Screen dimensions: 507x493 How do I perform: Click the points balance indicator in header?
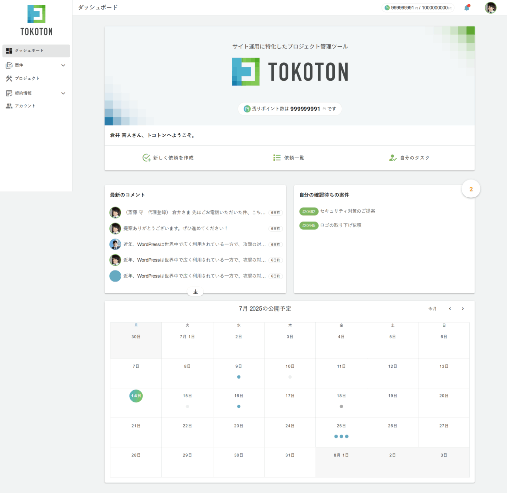418,8
